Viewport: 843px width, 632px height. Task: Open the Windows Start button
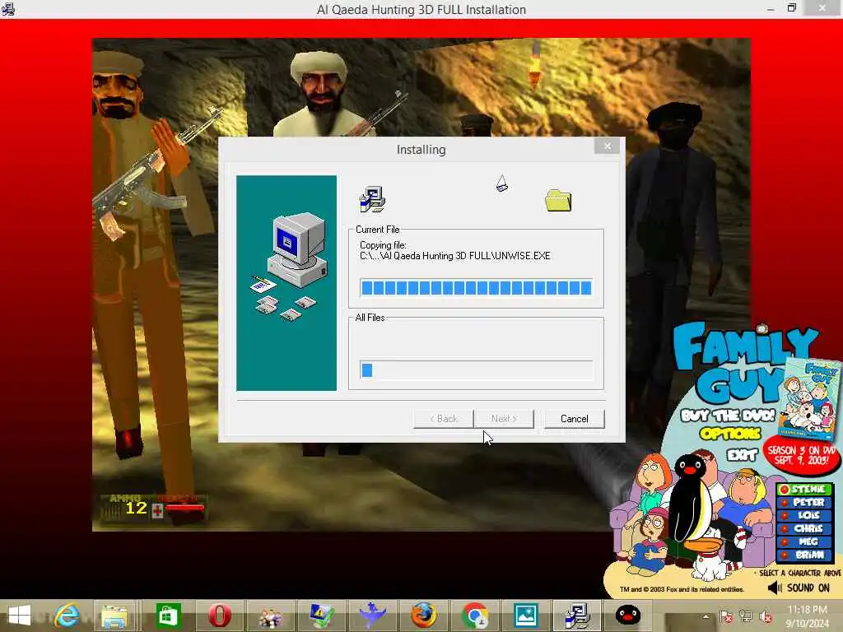click(20, 616)
